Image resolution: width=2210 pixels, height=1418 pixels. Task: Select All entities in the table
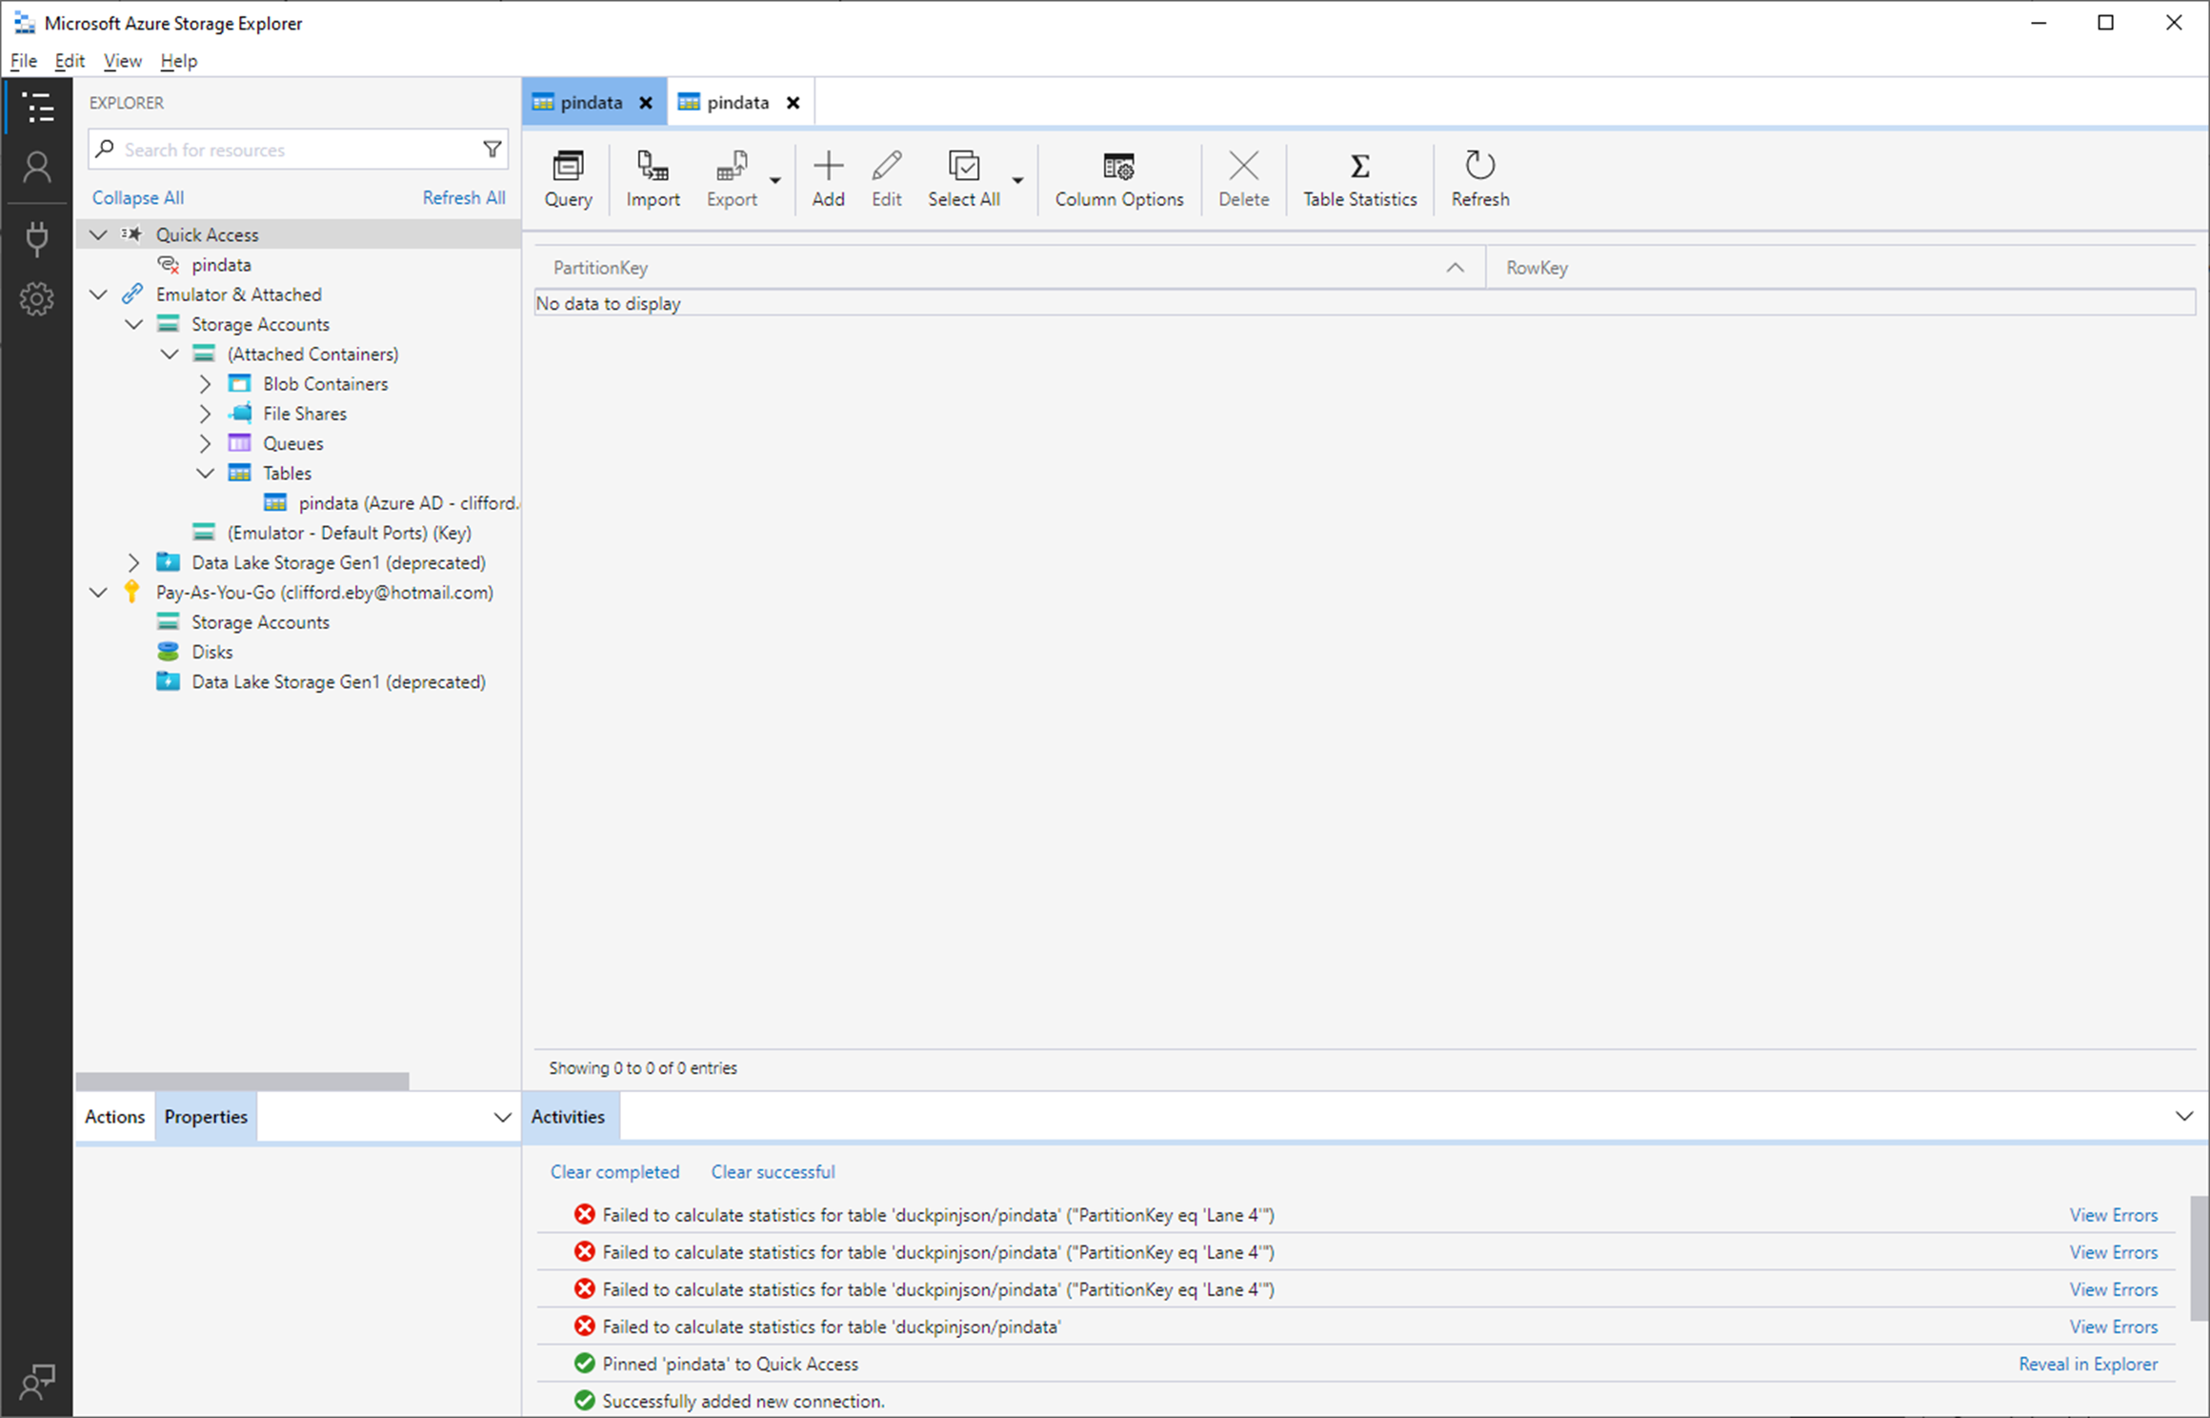(x=963, y=179)
